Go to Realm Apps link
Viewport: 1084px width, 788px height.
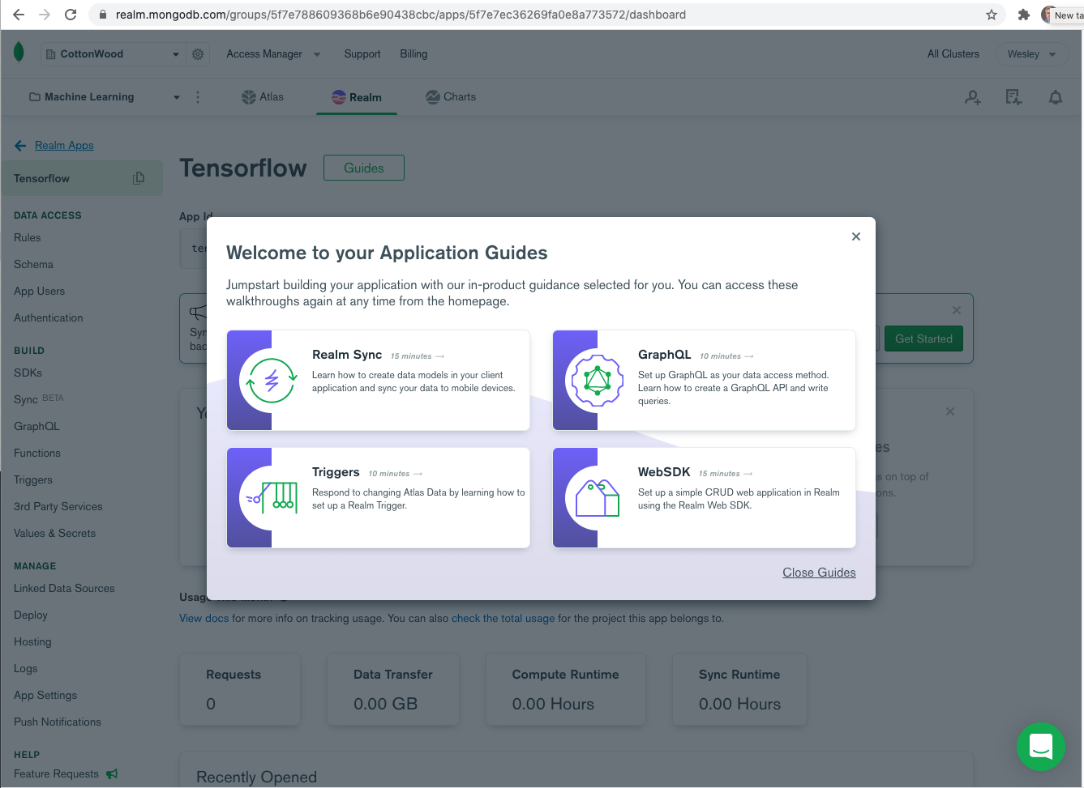coord(64,146)
